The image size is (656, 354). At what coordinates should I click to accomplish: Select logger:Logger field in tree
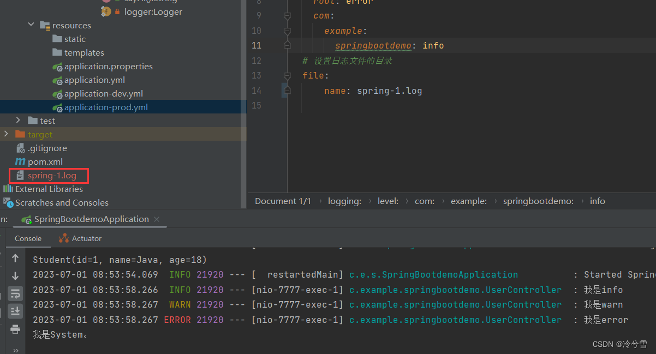pos(153,11)
